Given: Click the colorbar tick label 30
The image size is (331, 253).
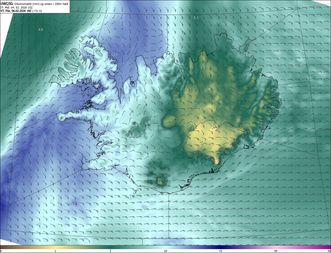Looking at the screenshot, I should pyautogui.click(x=276, y=251).
